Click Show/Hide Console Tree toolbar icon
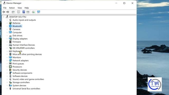 click(13, 12)
